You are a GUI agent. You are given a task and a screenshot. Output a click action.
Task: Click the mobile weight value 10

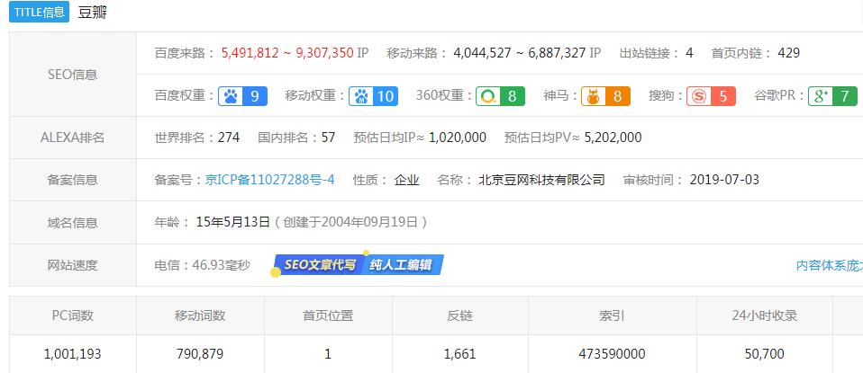point(386,96)
